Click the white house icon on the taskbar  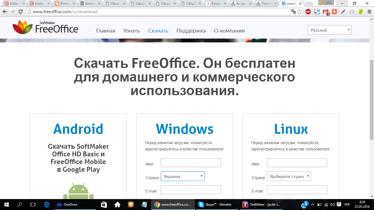[117, 204]
